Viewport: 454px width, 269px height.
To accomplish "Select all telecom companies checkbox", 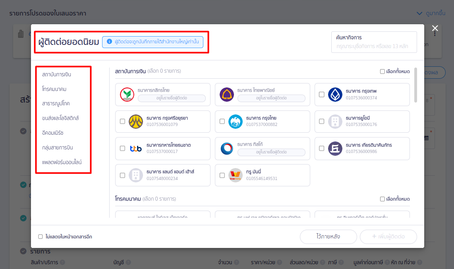I will point(382,199).
